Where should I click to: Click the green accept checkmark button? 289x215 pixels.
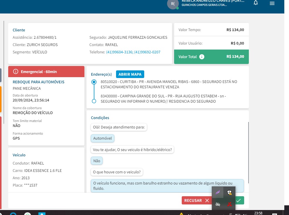(239, 200)
